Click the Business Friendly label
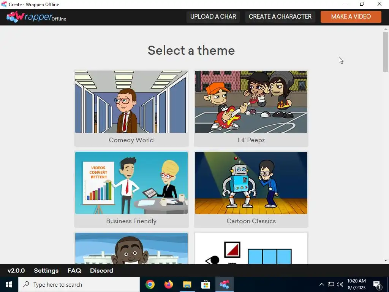 point(131,221)
